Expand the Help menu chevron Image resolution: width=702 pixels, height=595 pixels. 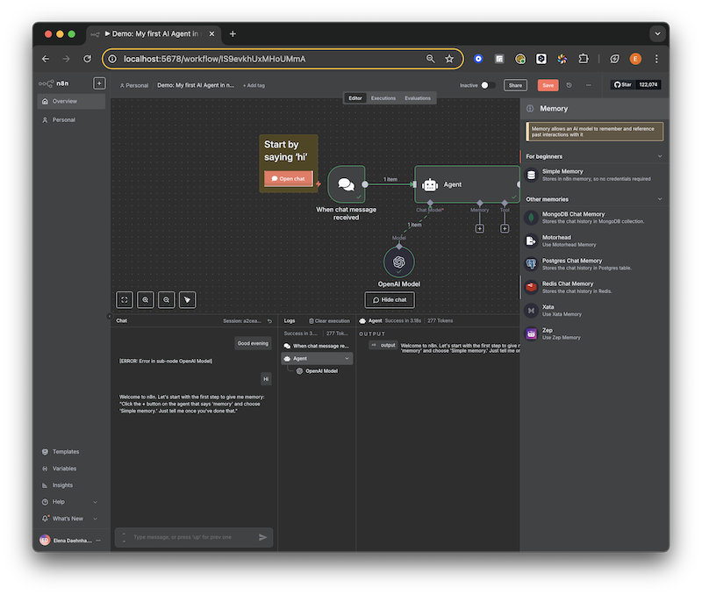click(95, 502)
